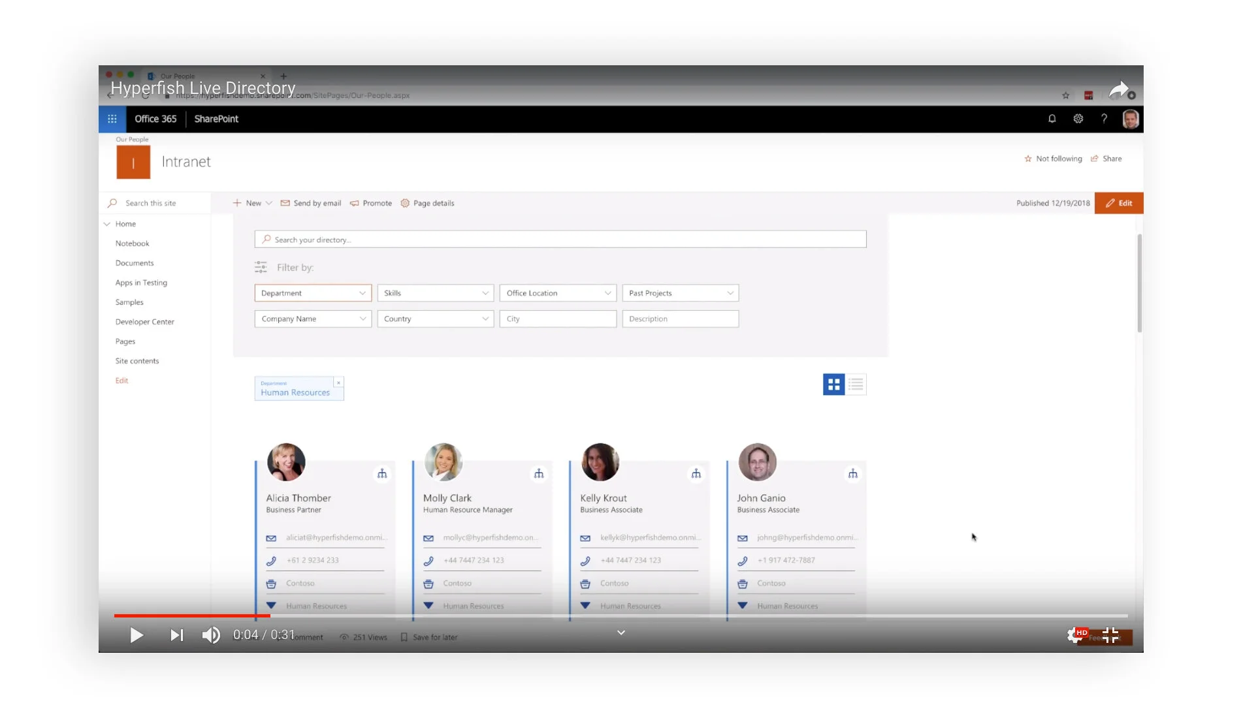Click Molly Clark's phone icon
This screenshot has width=1241, height=718.
(428, 561)
